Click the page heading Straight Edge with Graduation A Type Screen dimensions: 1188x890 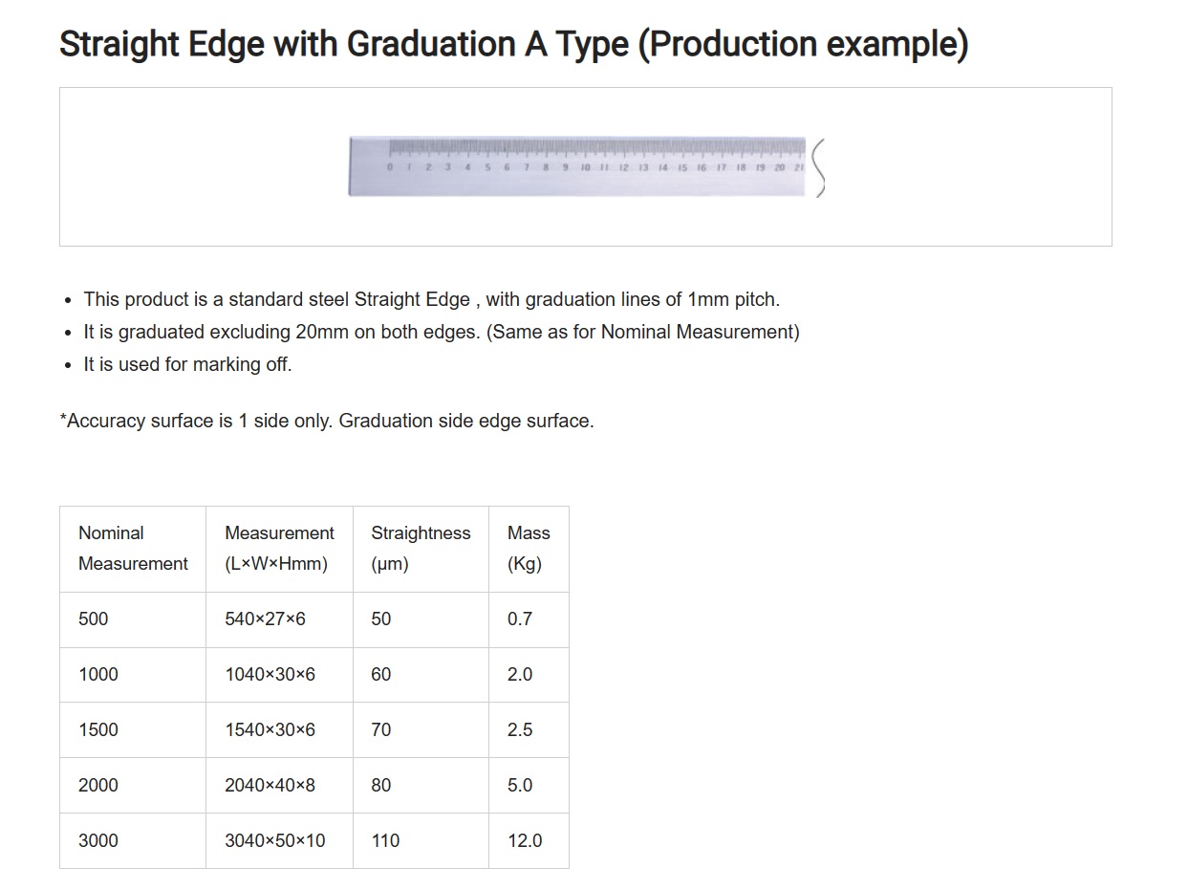click(514, 44)
